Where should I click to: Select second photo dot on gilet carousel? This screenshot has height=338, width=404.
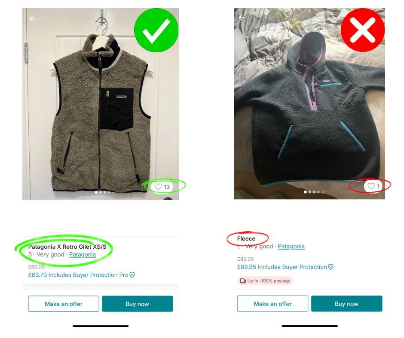coord(101,193)
